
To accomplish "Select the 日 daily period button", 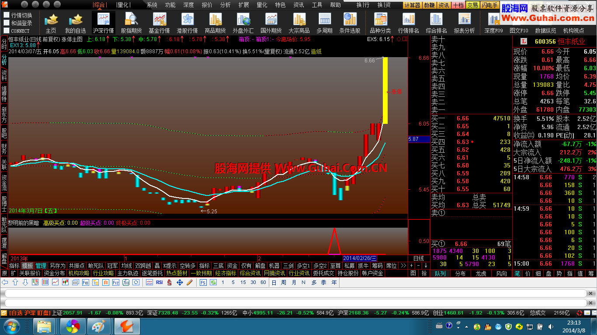I will (x=274, y=282).
